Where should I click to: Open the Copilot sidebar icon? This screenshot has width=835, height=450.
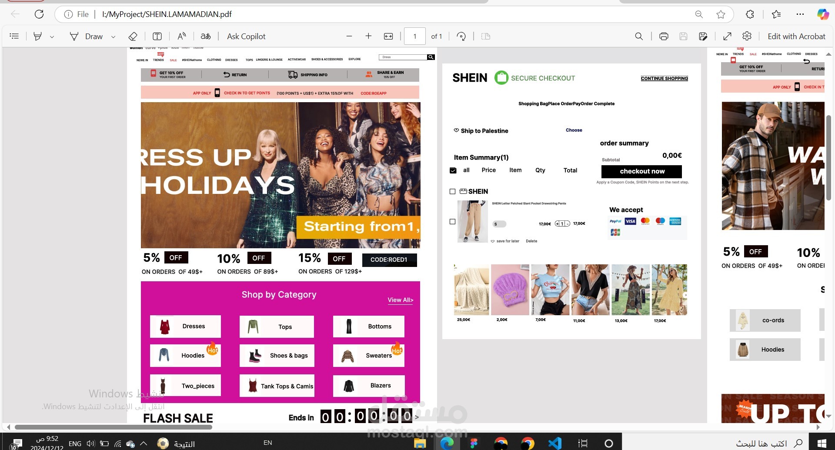823,14
